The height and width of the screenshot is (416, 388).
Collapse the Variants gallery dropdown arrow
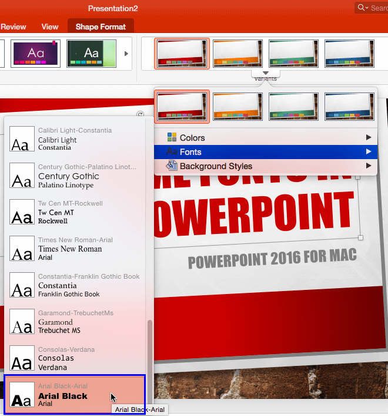point(266,73)
